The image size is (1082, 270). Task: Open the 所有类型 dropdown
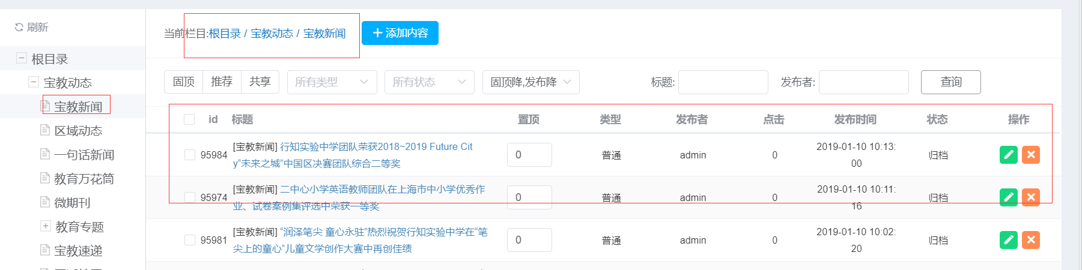pyautogui.click(x=332, y=82)
